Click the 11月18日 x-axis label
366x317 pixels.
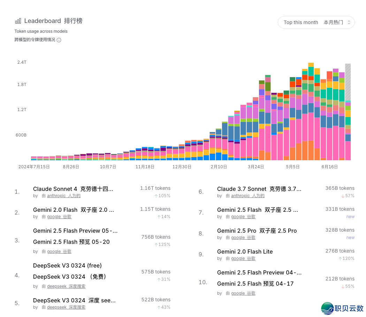(145, 167)
